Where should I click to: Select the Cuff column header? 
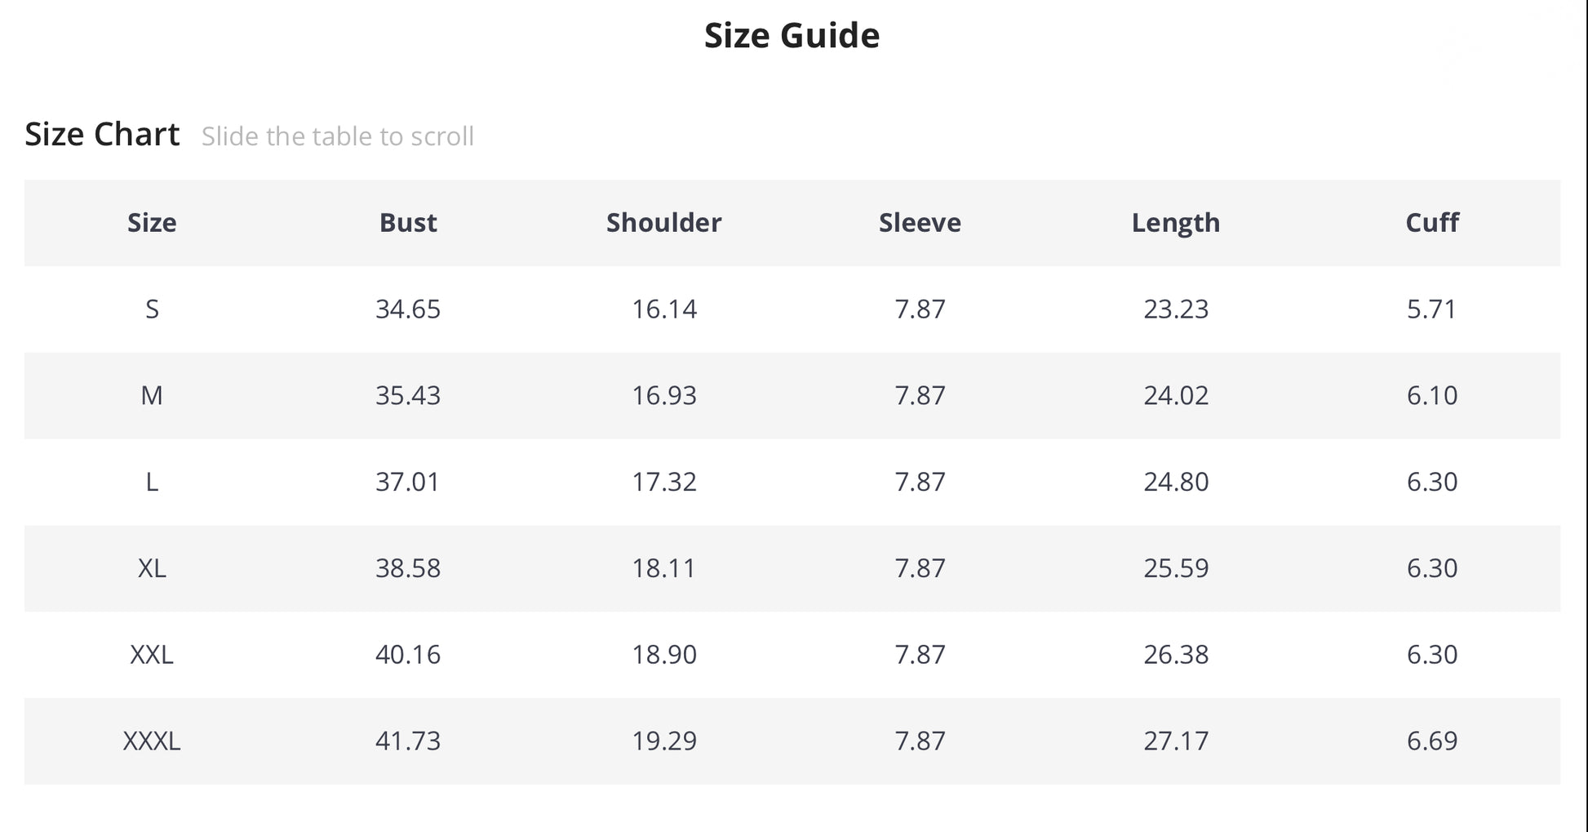coord(1431,223)
